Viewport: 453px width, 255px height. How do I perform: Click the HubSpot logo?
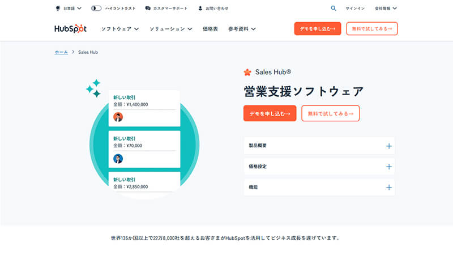pos(70,29)
